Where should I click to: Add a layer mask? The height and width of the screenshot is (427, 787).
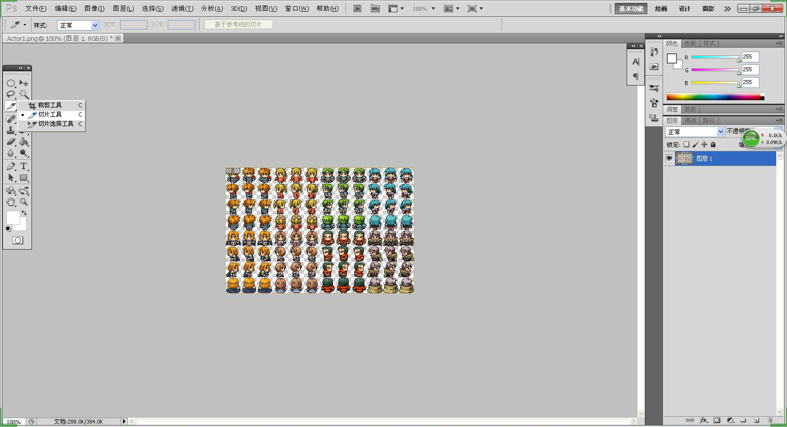click(x=717, y=421)
